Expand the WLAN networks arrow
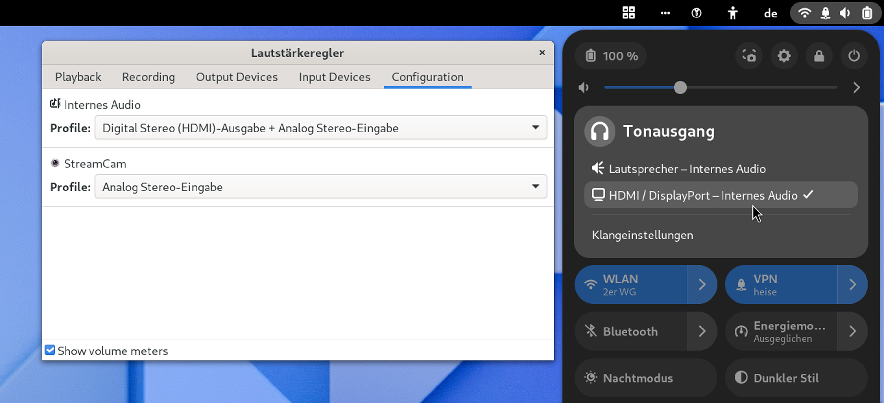This screenshot has width=884, height=403. [x=702, y=284]
